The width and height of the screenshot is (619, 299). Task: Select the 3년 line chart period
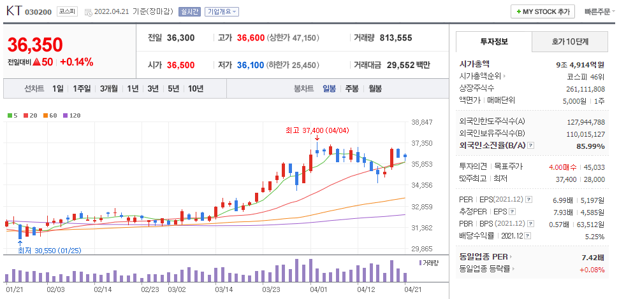pos(153,88)
